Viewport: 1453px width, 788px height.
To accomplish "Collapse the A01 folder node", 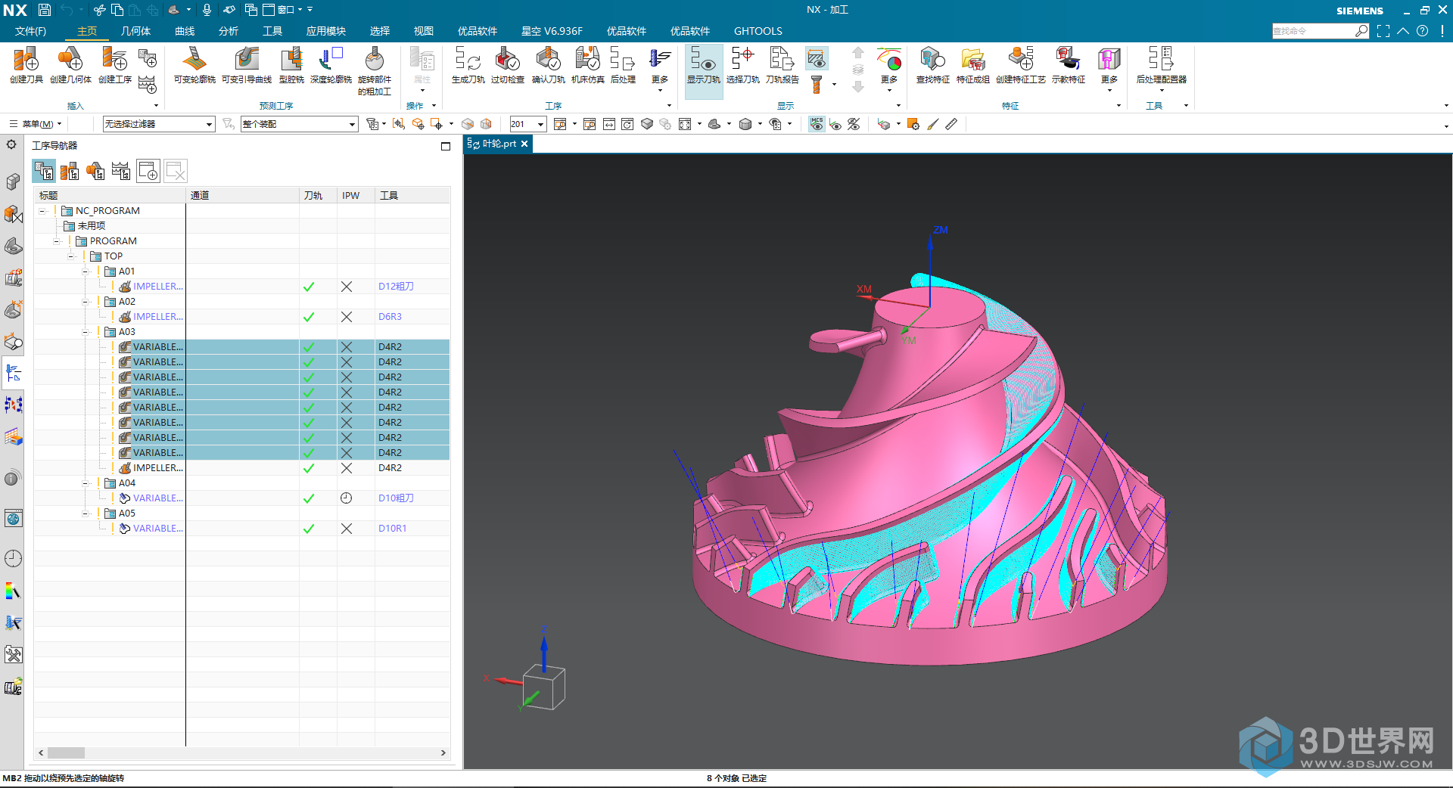I will pos(86,271).
